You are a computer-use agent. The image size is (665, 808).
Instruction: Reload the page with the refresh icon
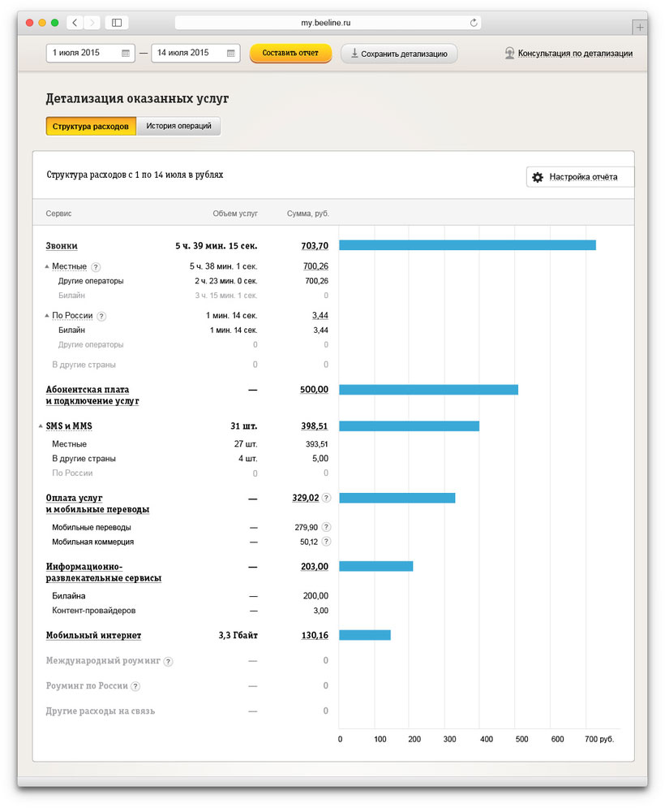(x=474, y=23)
